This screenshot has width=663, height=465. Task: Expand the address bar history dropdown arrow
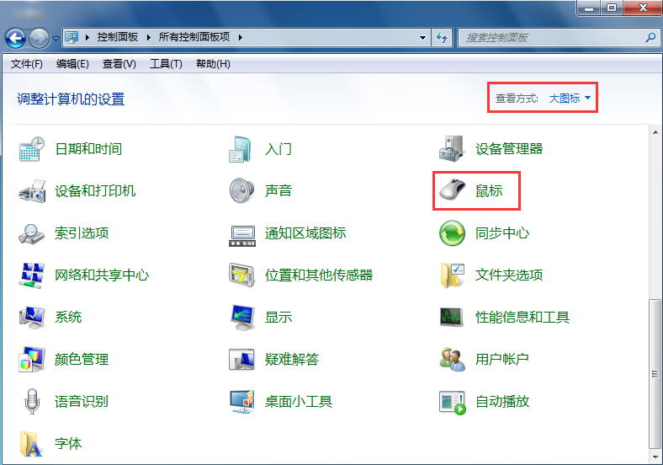(x=423, y=38)
